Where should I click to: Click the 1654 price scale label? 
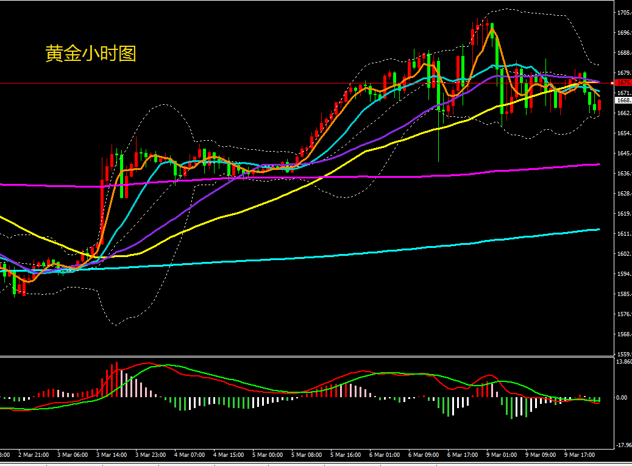click(624, 133)
